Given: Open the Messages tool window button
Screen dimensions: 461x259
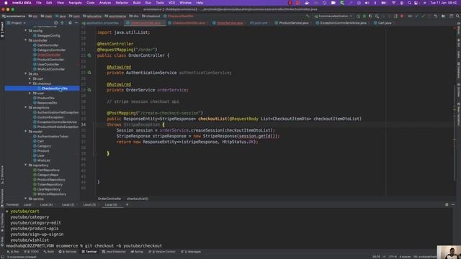Looking at the screenshot, I should click(x=192, y=252).
